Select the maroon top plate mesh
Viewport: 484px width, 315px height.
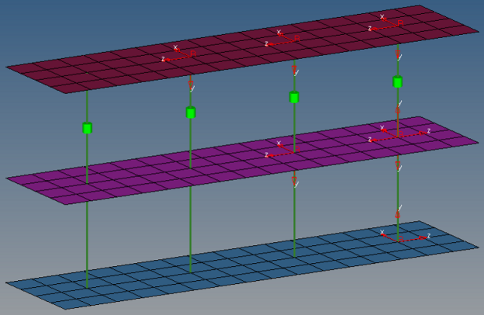116,70
